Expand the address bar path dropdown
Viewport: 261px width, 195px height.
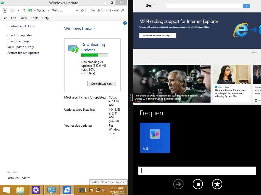point(77,10)
